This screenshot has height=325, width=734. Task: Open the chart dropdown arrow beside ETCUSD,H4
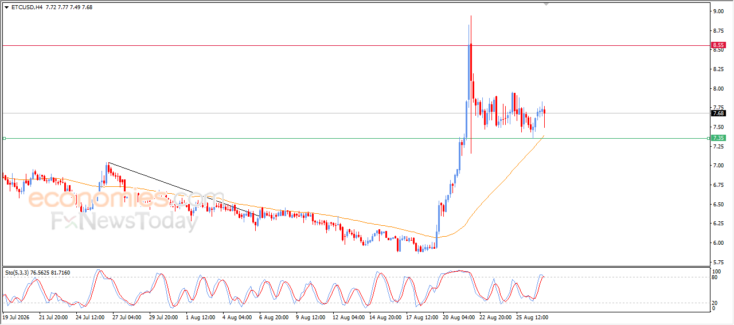[6, 7]
